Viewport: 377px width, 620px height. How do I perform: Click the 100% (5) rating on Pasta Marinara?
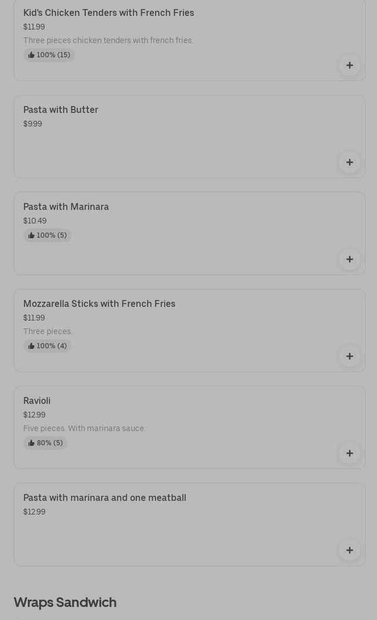click(x=47, y=235)
